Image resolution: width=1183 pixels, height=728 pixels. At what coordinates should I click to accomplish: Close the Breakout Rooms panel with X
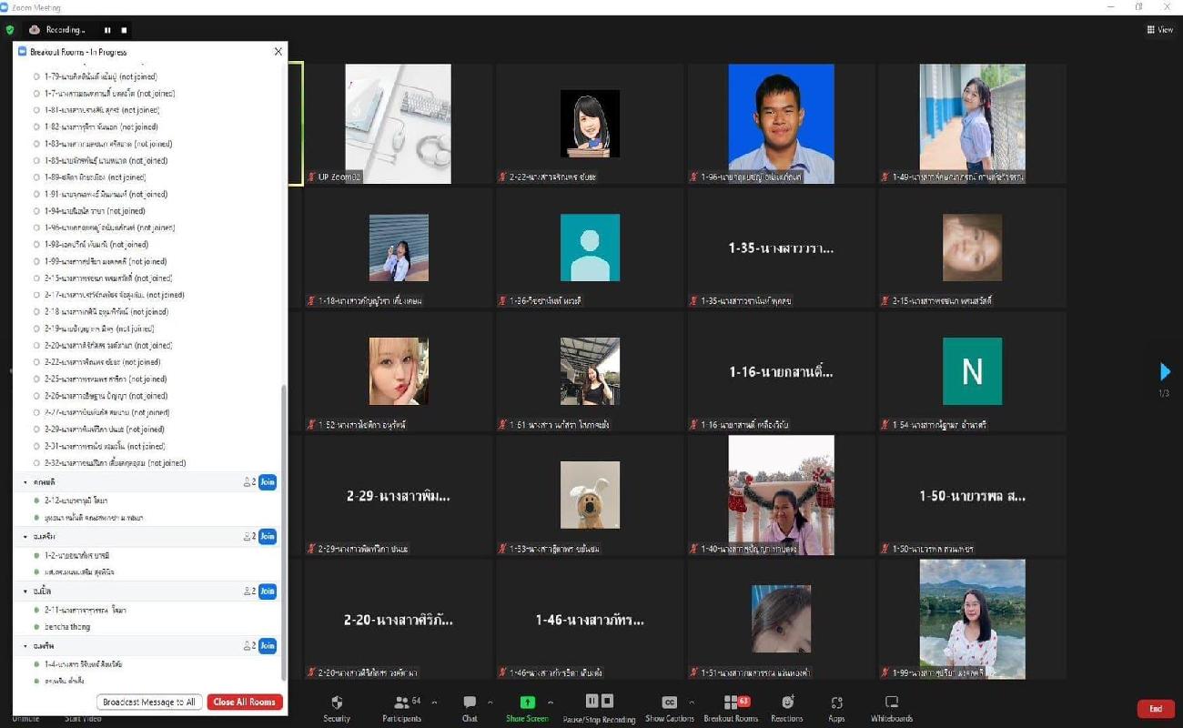pyautogui.click(x=278, y=52)
